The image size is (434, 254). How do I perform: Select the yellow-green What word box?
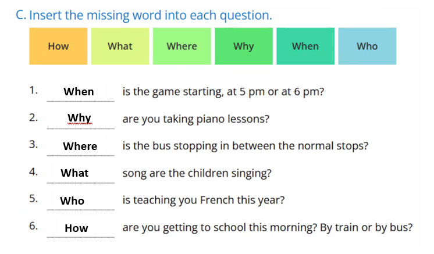120,46
